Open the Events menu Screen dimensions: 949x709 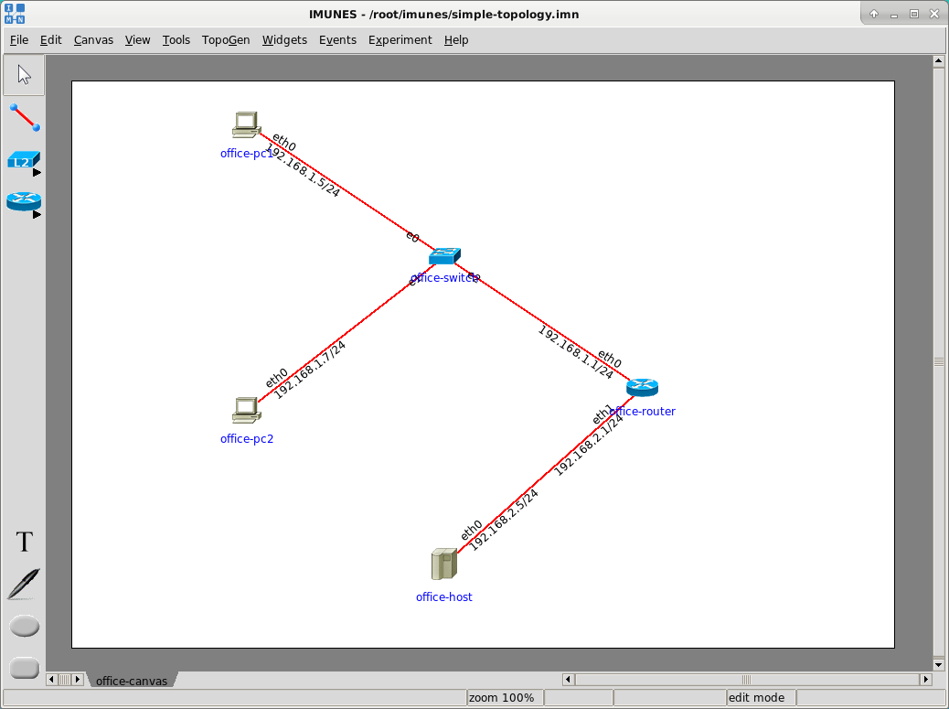[337, 40]
